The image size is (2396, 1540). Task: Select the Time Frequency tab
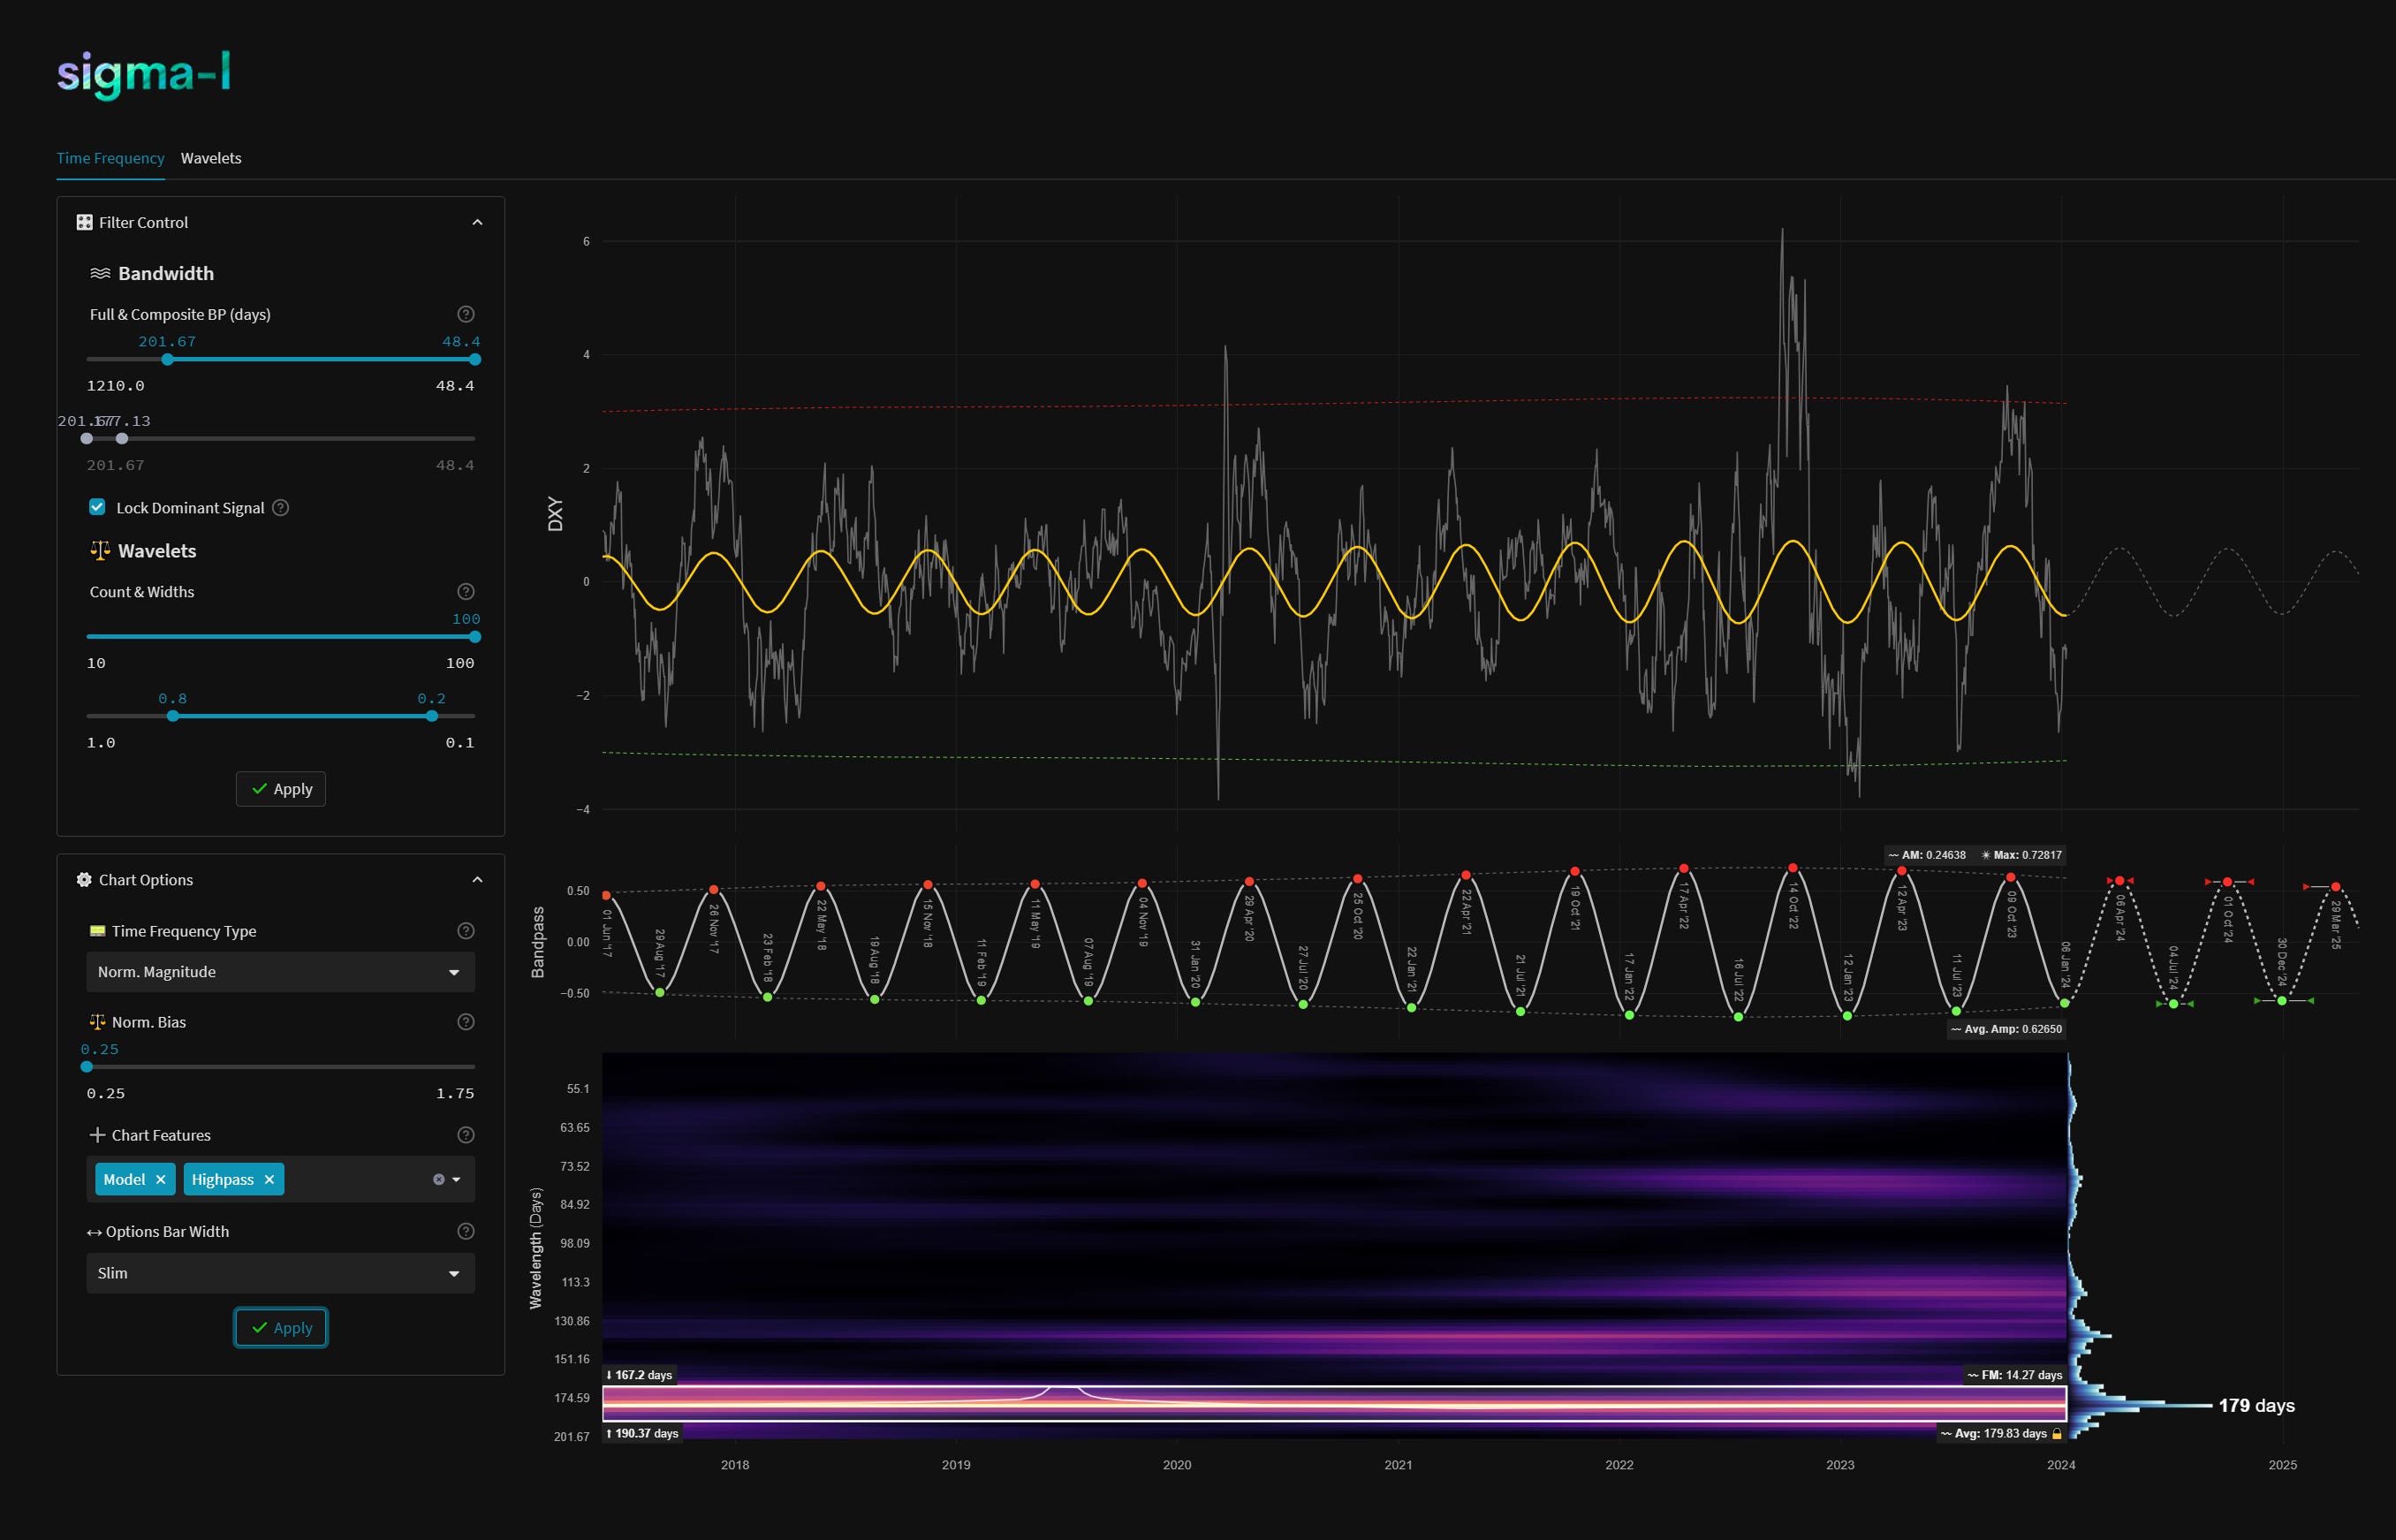pos(110,158)
